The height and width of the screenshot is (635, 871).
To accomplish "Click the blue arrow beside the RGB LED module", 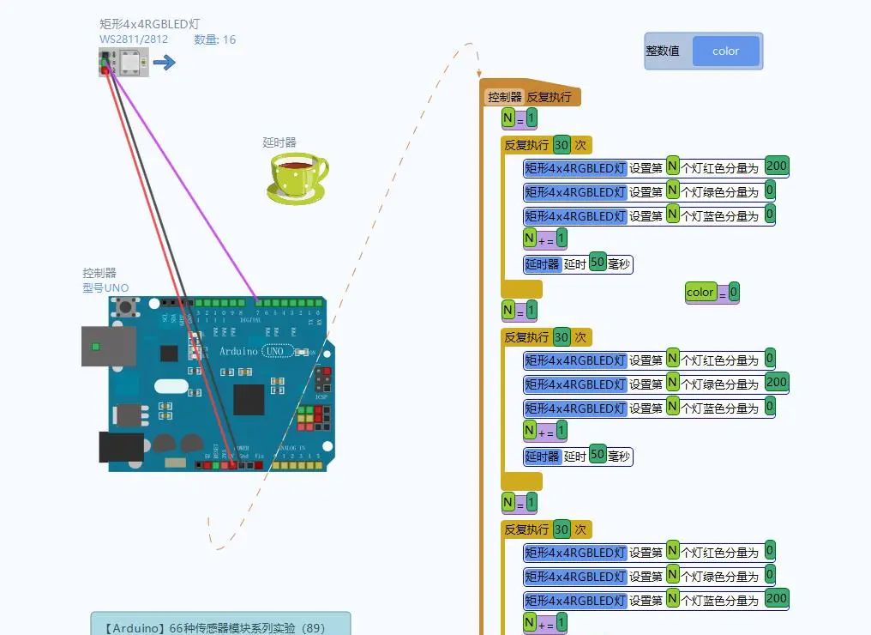I will click(x=165, y=62).
